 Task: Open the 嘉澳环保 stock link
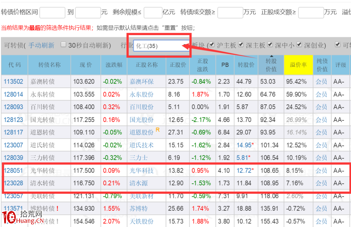point(141,82)
